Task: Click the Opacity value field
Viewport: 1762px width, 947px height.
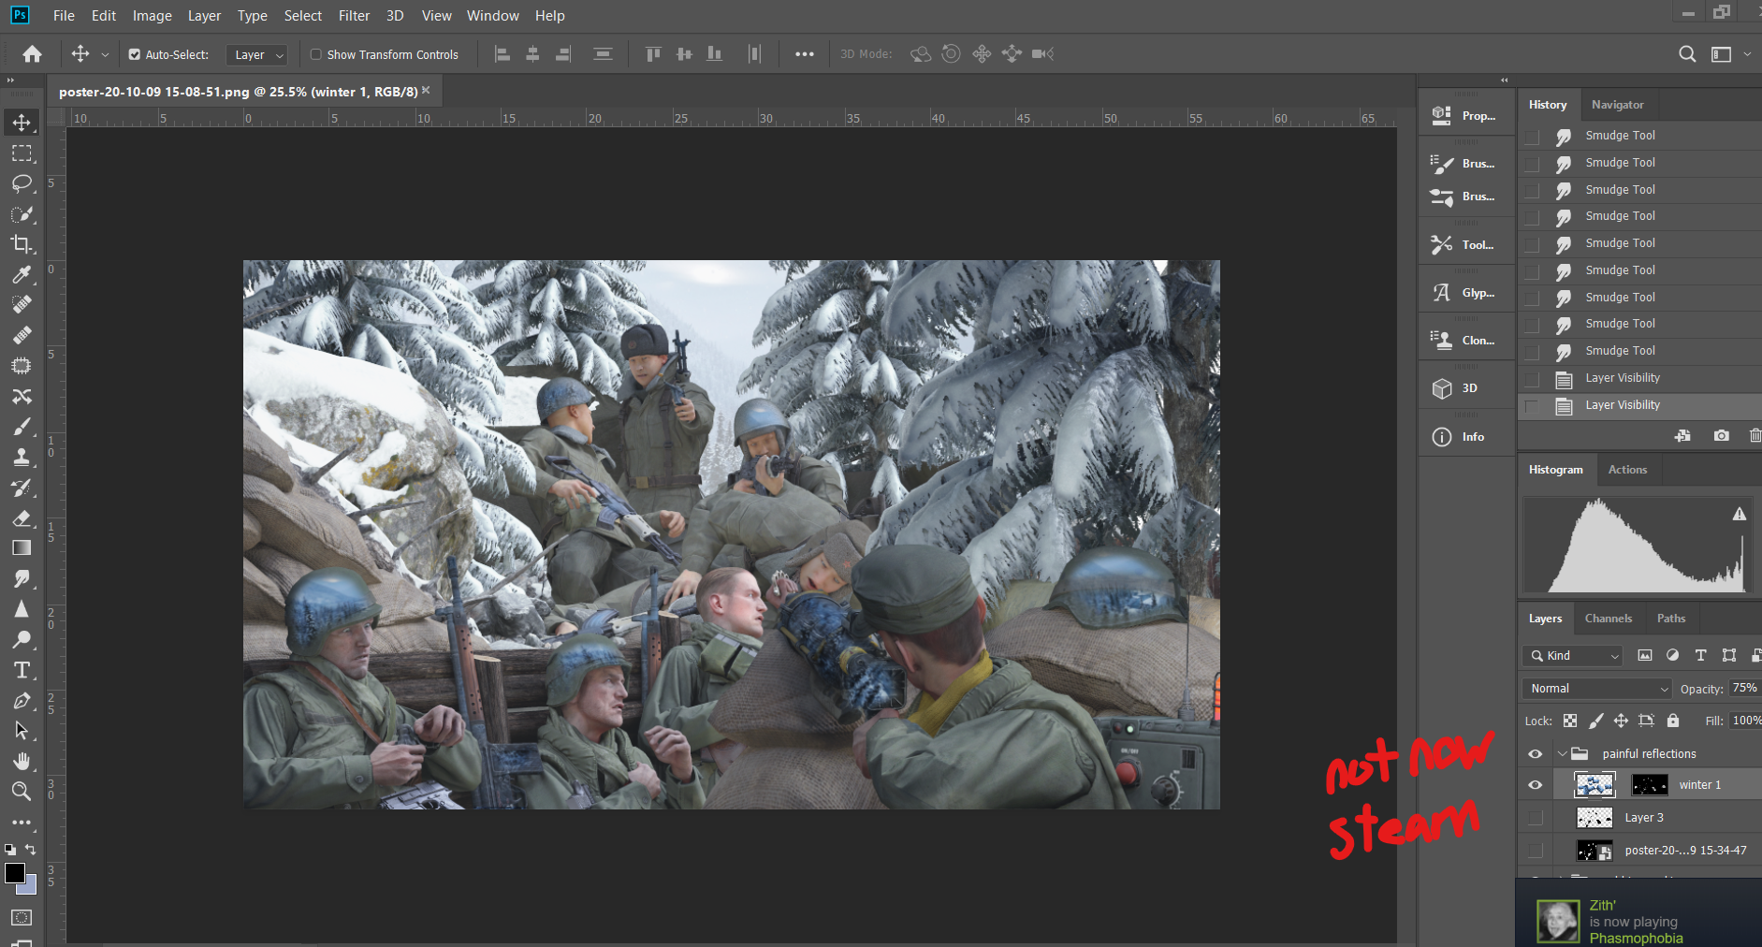Action: [1744, 689]
